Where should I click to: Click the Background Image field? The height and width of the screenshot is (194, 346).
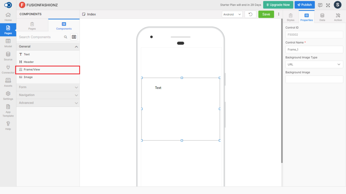pos(314,79)
